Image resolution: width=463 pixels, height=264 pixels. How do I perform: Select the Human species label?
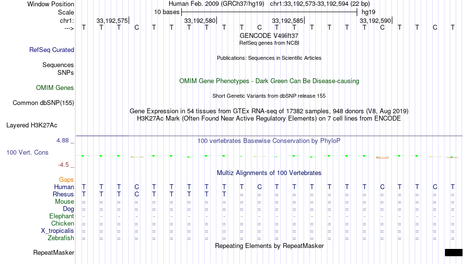point(64,187)
